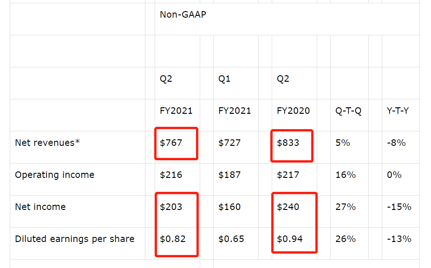Click the $217 operating income cell
This screenshot has width=431, height=268.
coord(288,175)
